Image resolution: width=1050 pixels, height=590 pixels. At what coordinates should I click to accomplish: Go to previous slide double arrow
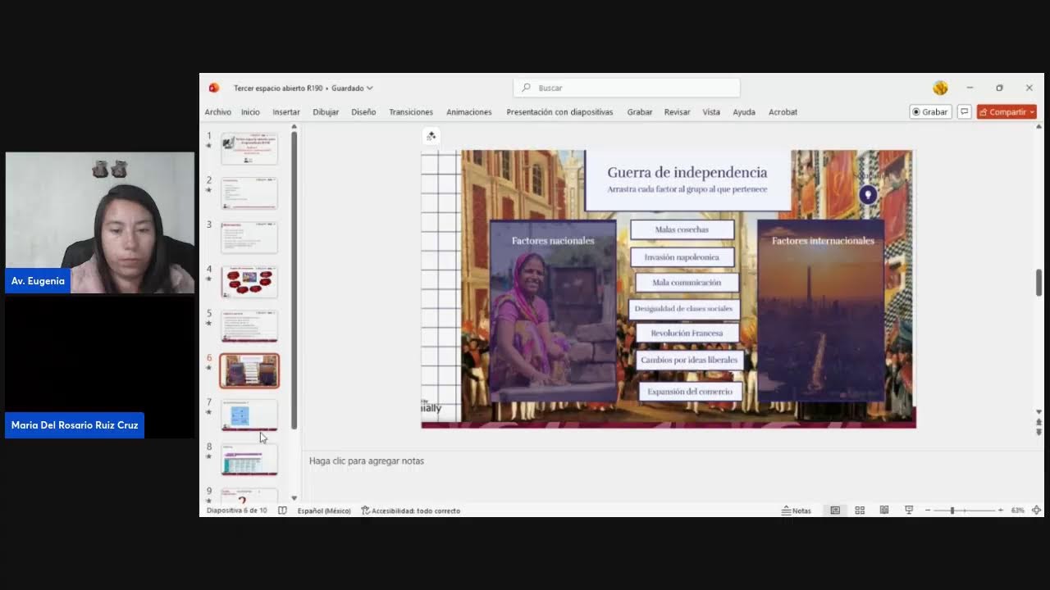pos(1039,422)
